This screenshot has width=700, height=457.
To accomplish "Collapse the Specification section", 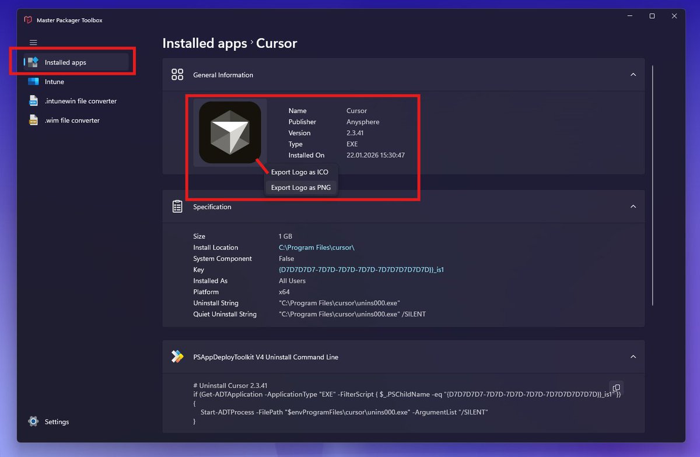I will click(x=633, y=206).
